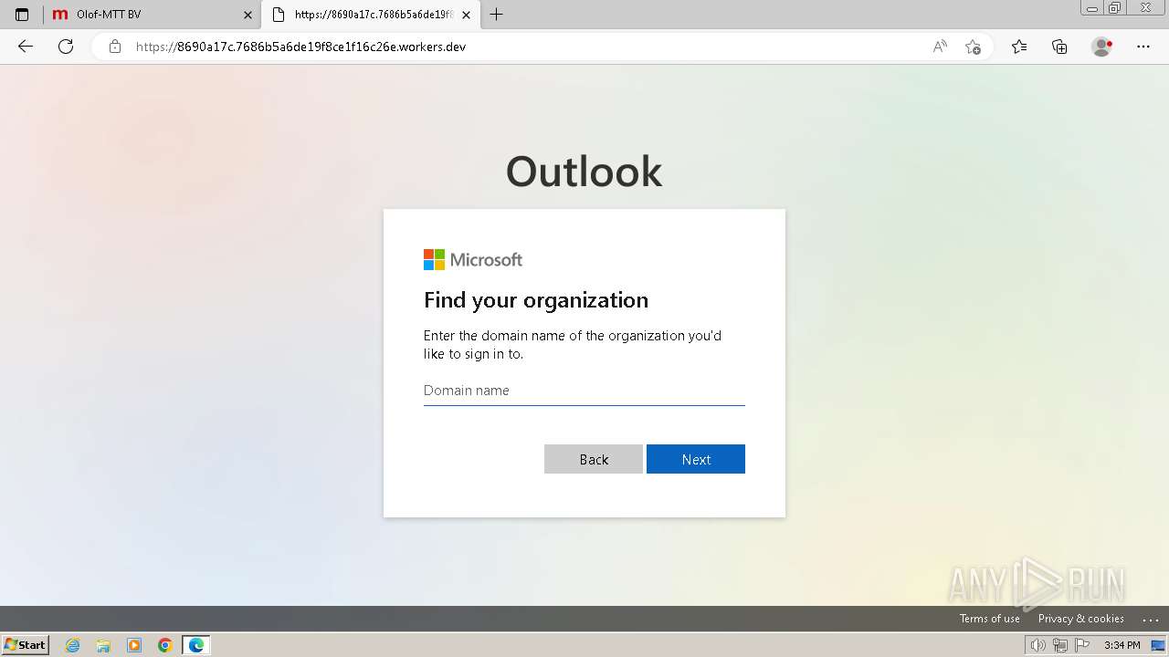Open File Explorer from the taskbar
The height and width of the screenshot is (657, 1169).
(x=103, y=645)
